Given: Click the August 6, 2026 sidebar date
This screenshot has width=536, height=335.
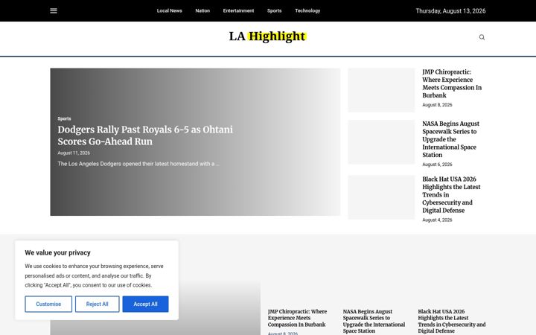Looking at the screenshot, I should tap(437, 165).
